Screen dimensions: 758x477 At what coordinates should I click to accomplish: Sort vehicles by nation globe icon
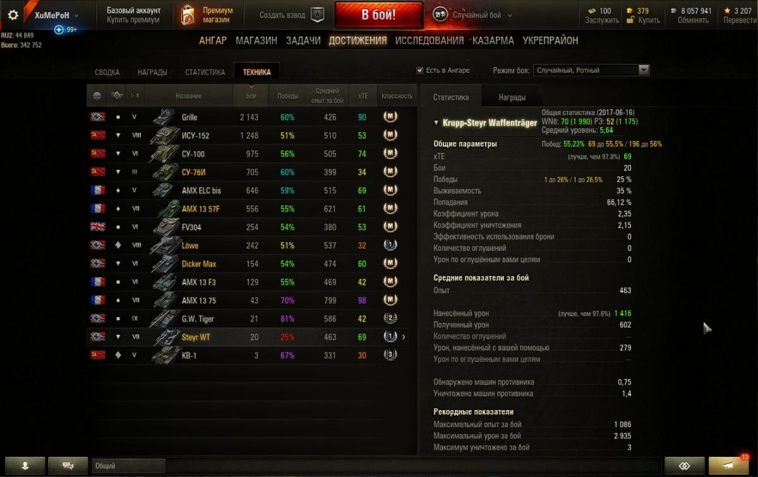97,96
